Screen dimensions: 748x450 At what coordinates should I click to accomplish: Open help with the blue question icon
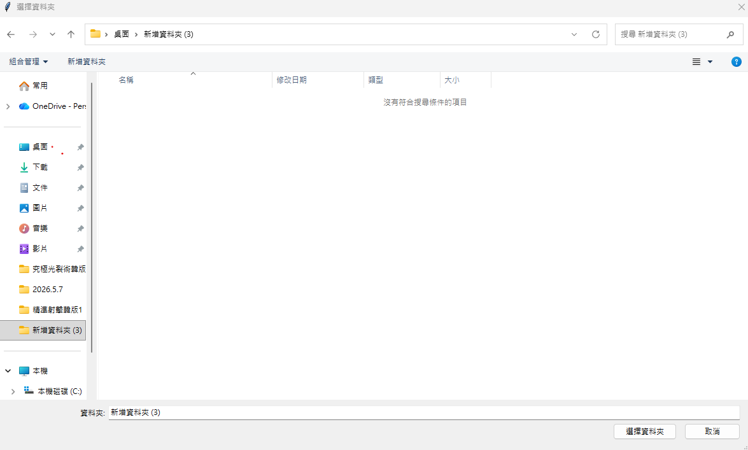[737, 62]
